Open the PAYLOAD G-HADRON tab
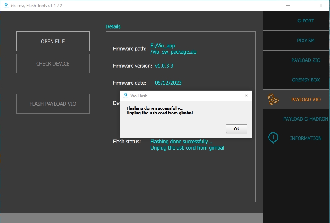Viewport: 330px width, 223px height. click(306, 119)
